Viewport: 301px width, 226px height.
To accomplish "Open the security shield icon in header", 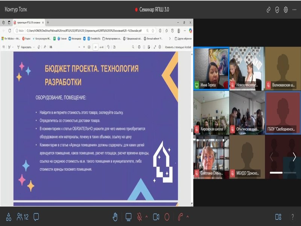I will (277, 10).
